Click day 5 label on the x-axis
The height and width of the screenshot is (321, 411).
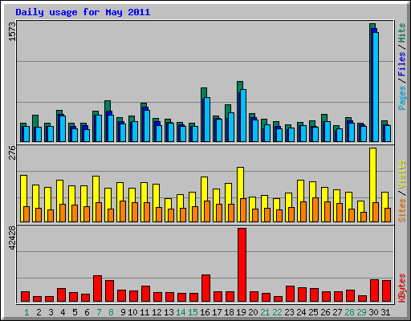tap(75, 312)
